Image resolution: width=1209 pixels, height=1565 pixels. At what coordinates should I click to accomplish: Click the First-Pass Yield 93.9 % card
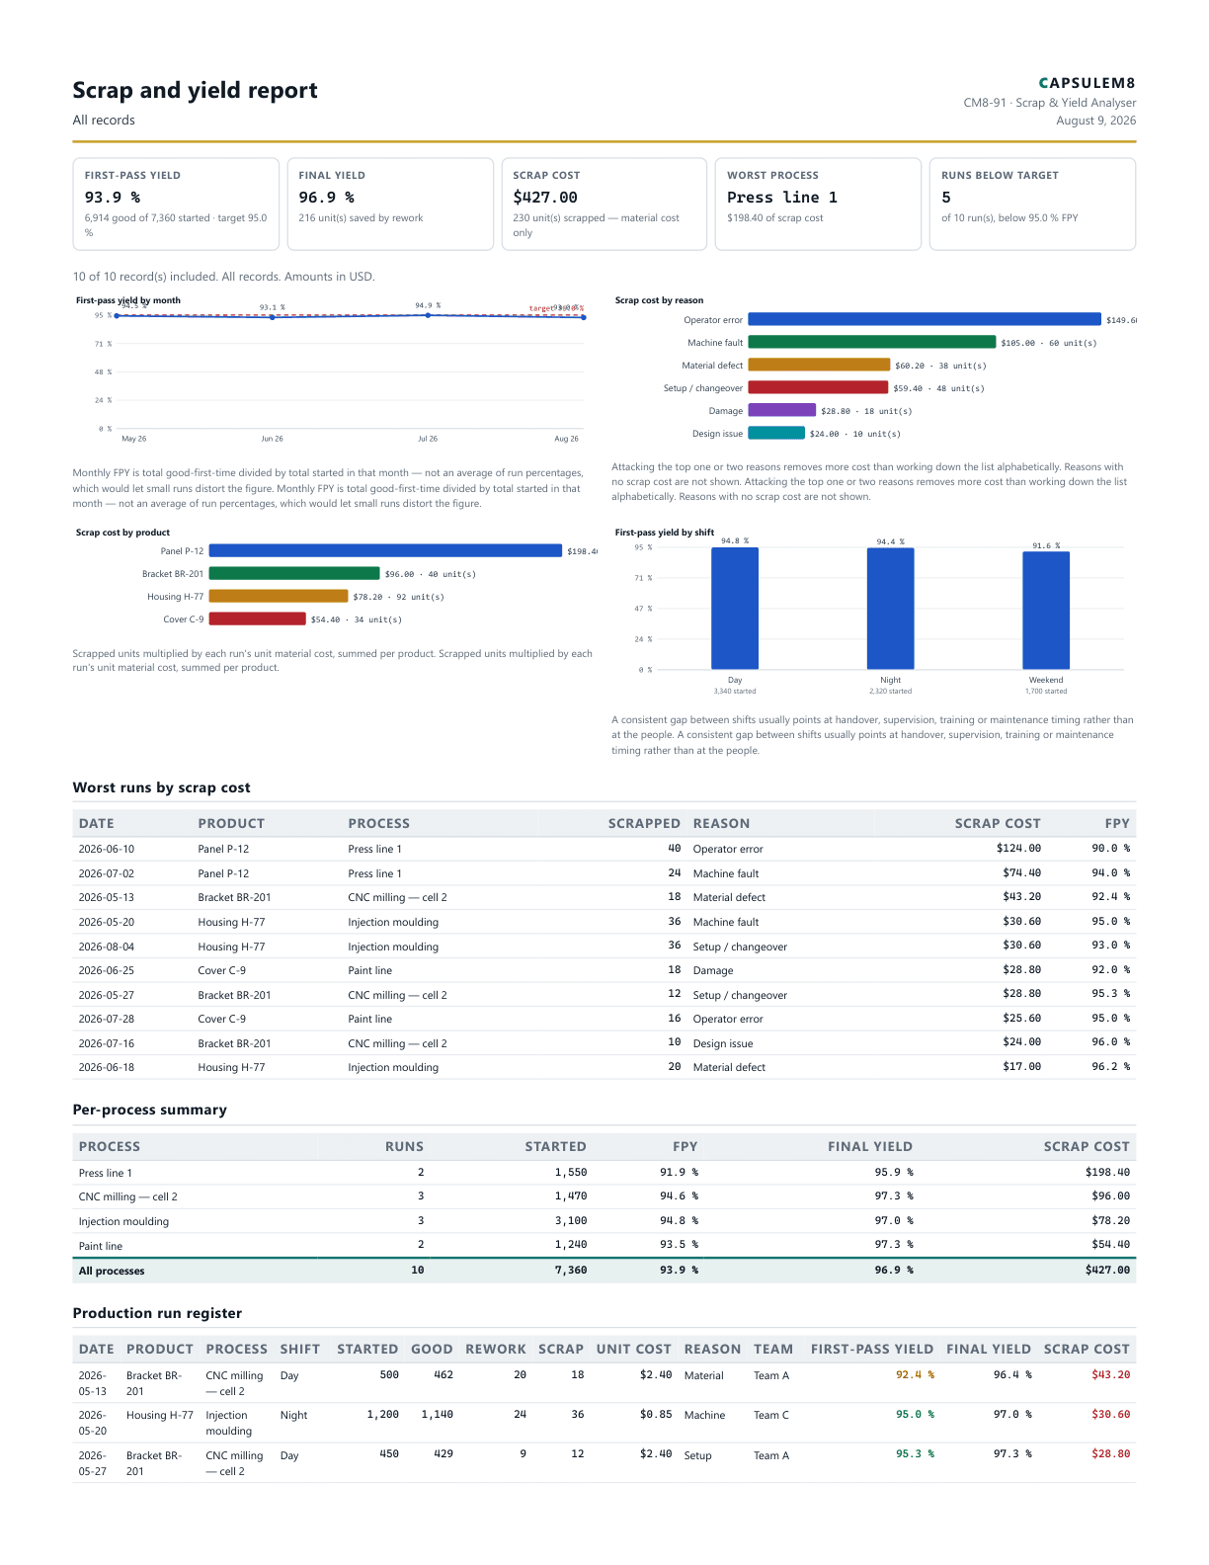[176, 204]
